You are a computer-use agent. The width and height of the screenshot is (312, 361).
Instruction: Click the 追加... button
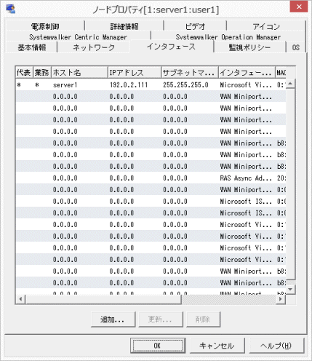click(x=113, y=320)
